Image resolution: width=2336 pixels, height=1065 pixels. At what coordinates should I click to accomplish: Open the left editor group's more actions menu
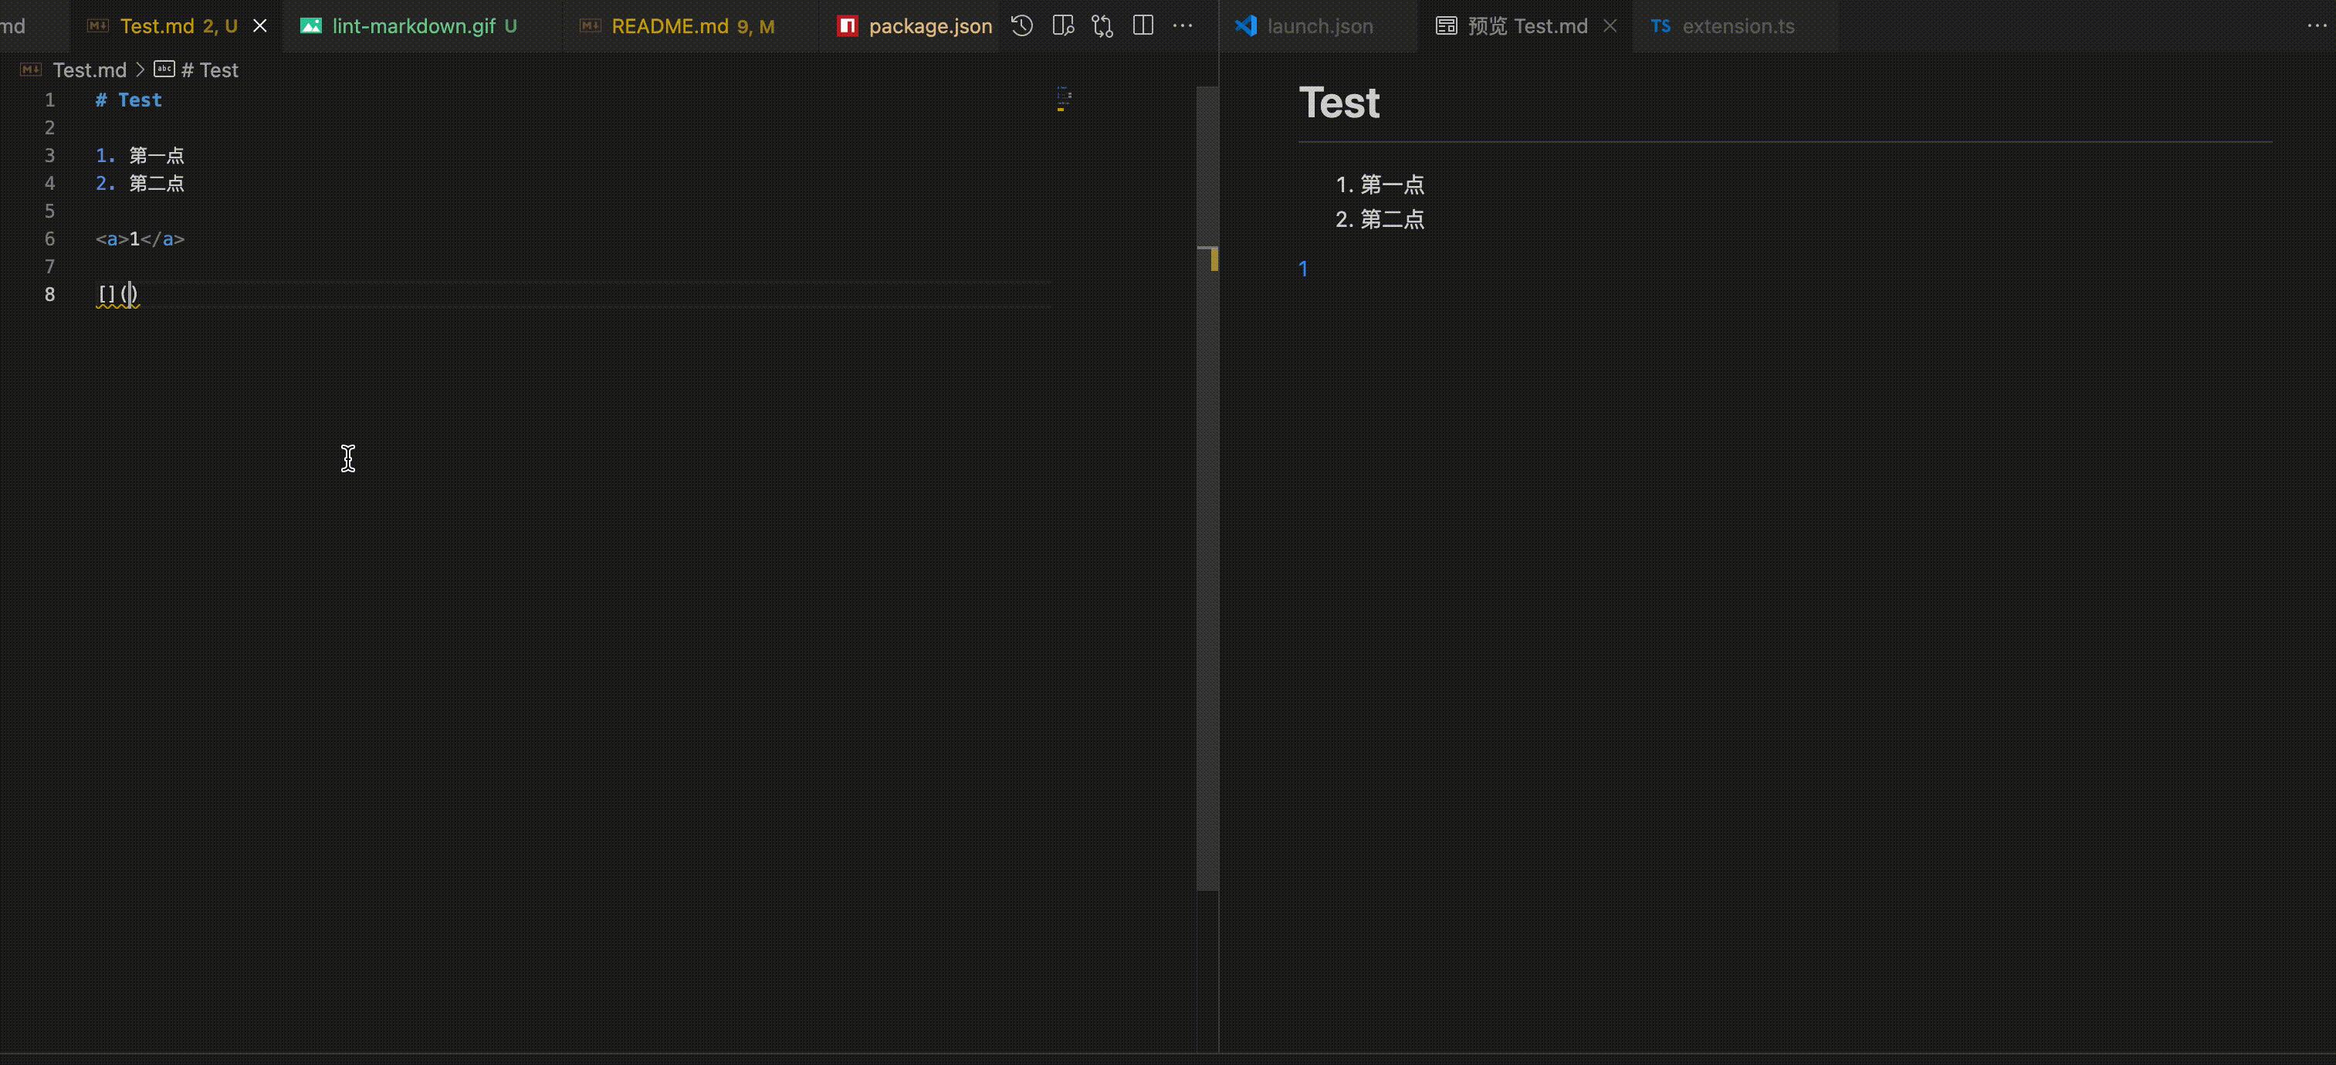(1183, 25)
